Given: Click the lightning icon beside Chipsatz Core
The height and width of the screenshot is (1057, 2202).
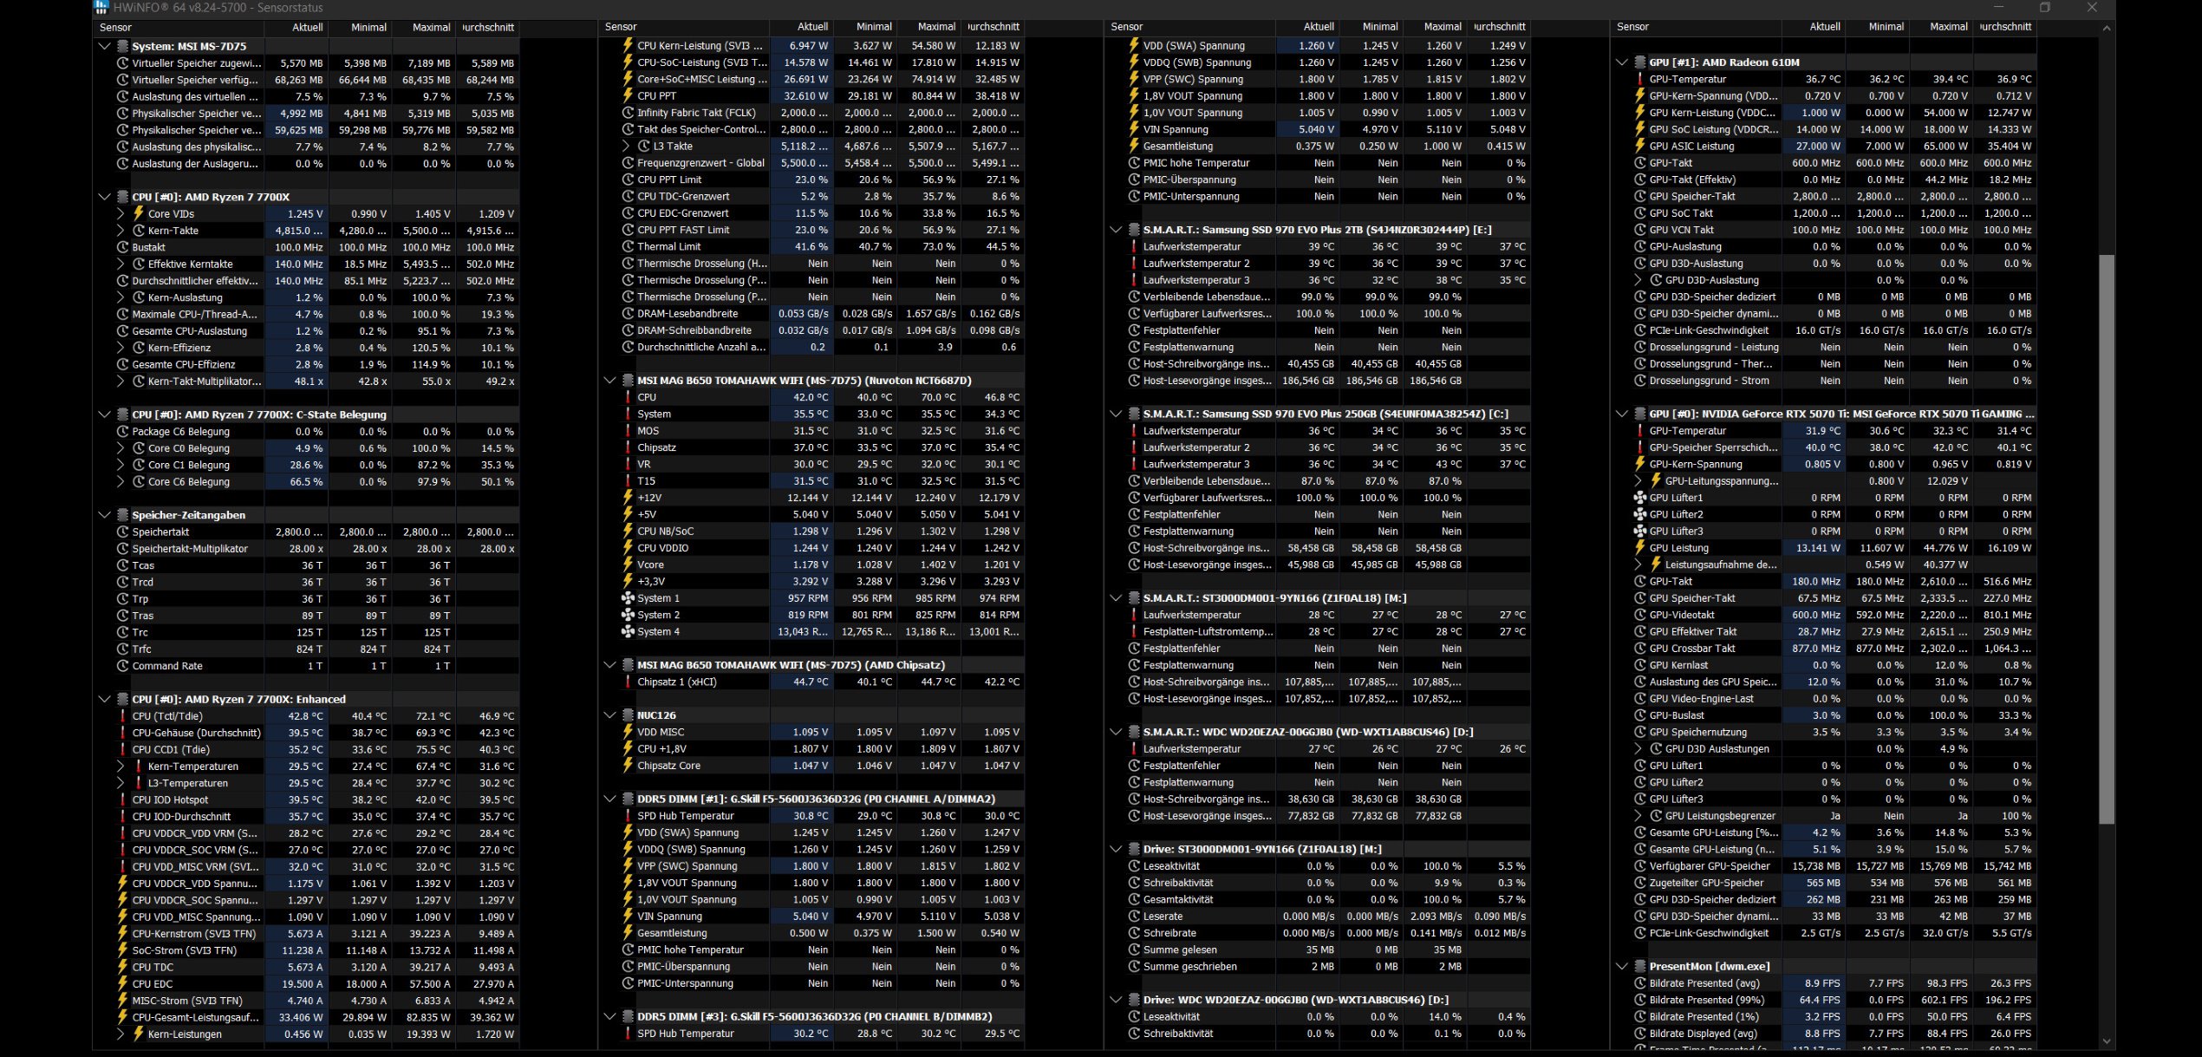Looking at the screenshot, I should coord(629,766).
